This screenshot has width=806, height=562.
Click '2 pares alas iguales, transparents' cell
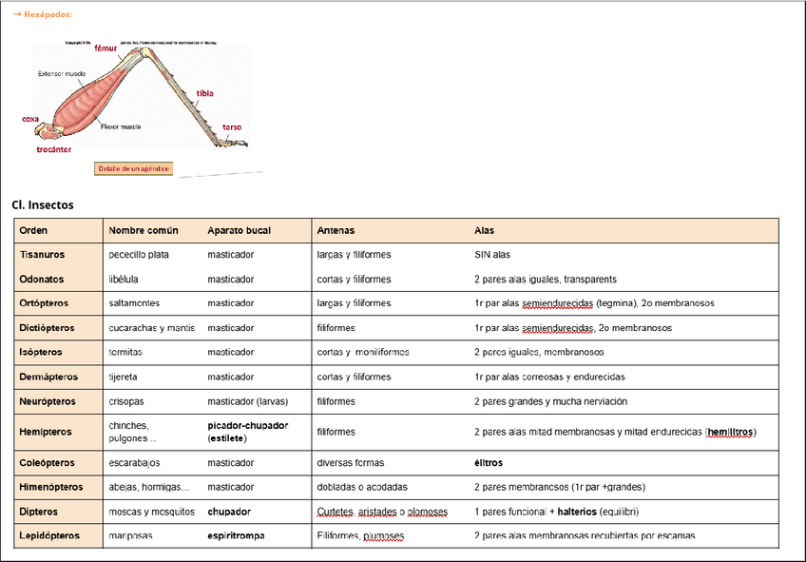[546, 280]
